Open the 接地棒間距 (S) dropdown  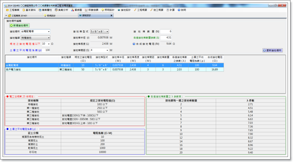pos(99,50)
